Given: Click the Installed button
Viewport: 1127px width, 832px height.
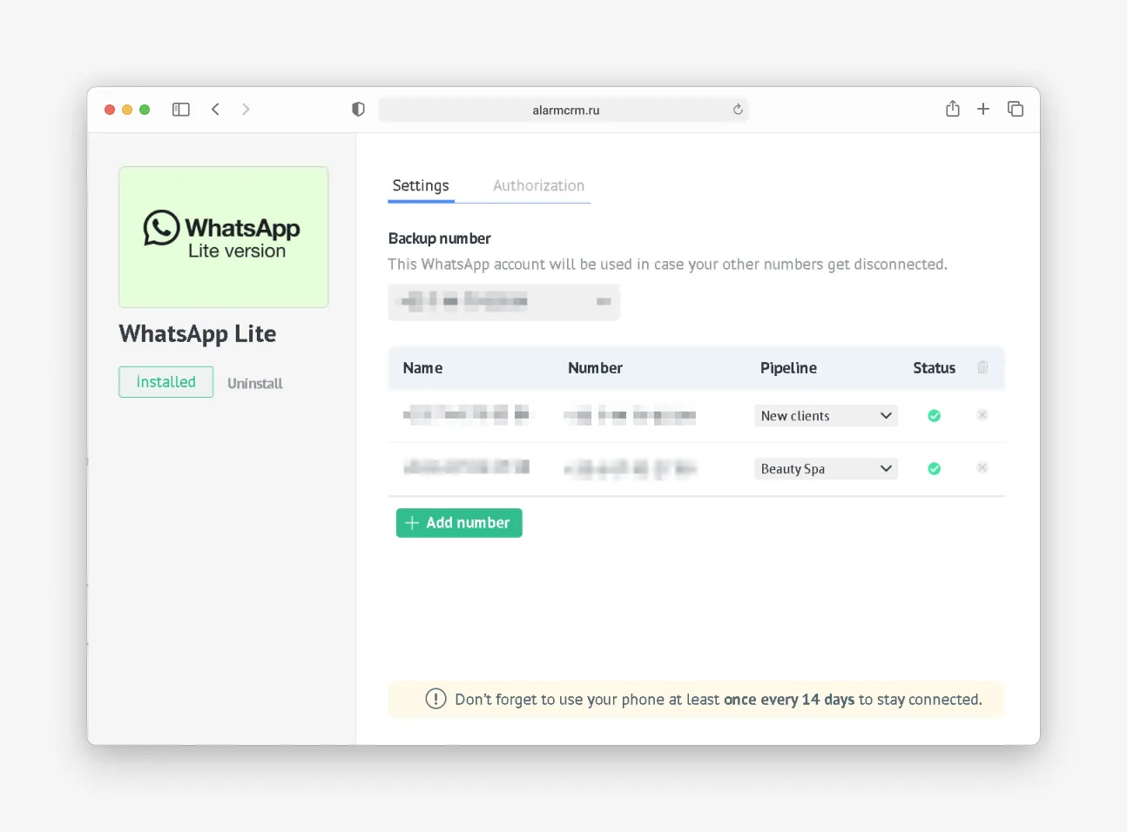Looking at the screenshot, I should [x=165, y=382].
